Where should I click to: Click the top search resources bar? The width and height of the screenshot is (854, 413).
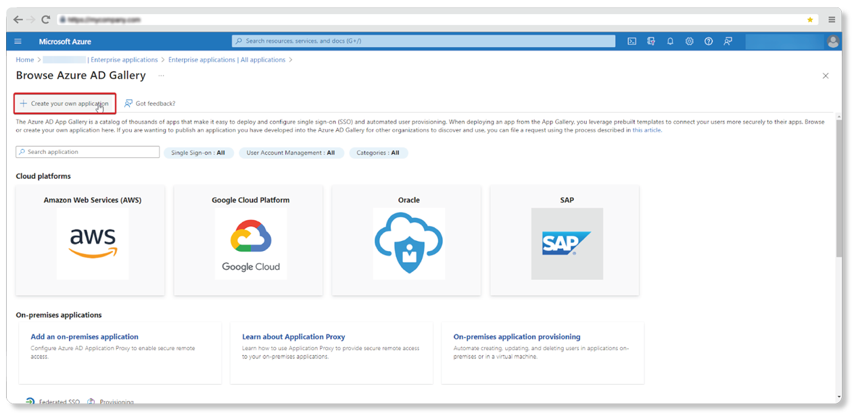pos(423,41)
